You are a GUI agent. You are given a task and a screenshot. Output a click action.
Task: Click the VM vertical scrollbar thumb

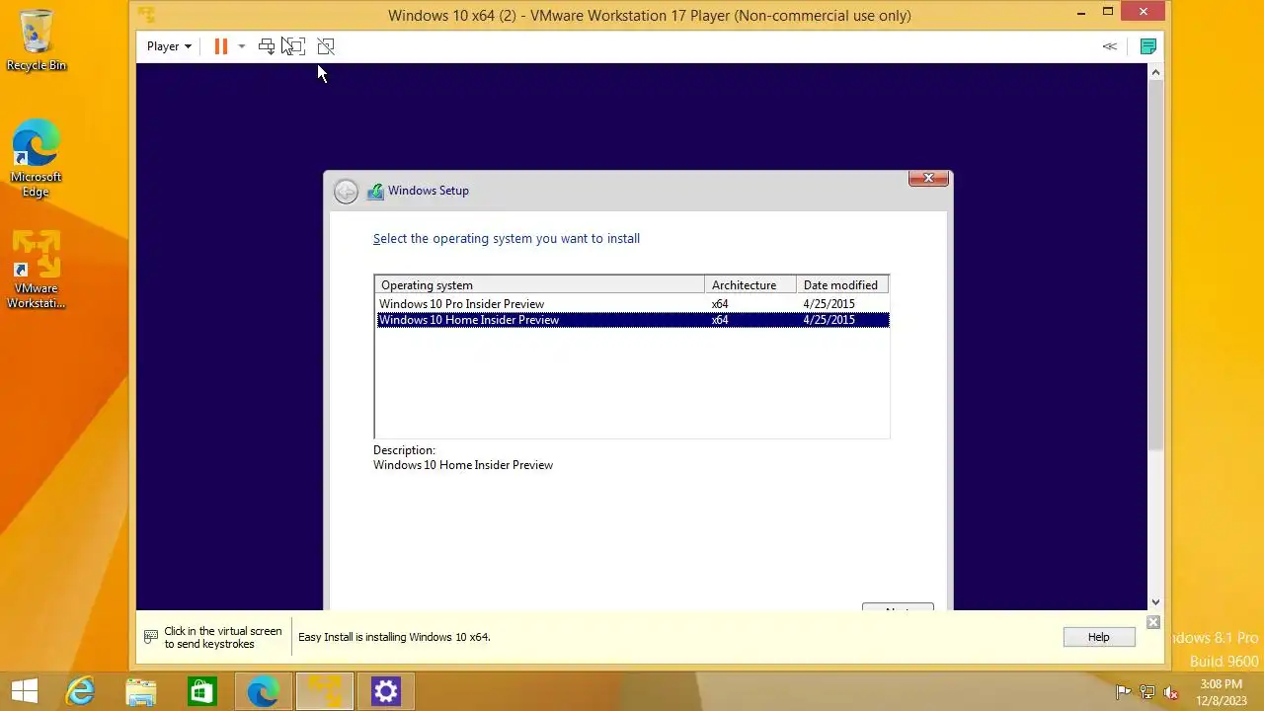coord(1155,267)
